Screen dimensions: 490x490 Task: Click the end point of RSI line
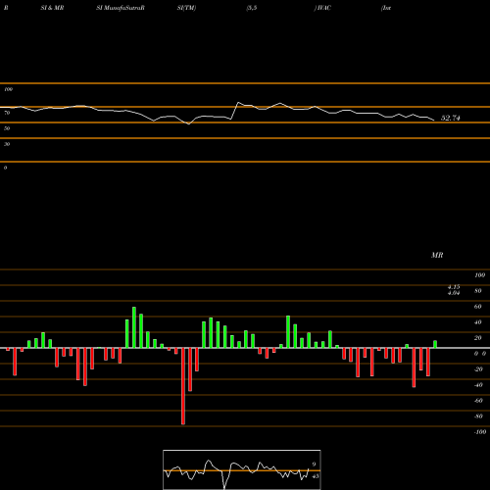434,121
